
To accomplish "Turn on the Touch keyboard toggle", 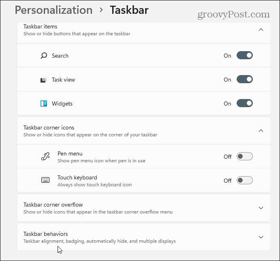I will (245, 180).
